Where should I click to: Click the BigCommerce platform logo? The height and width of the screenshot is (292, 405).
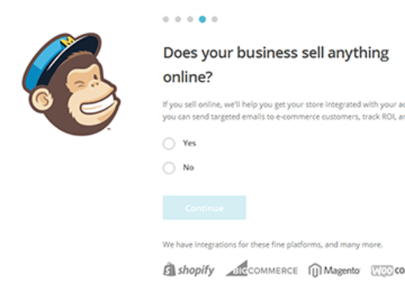click(x=262, y=268)
